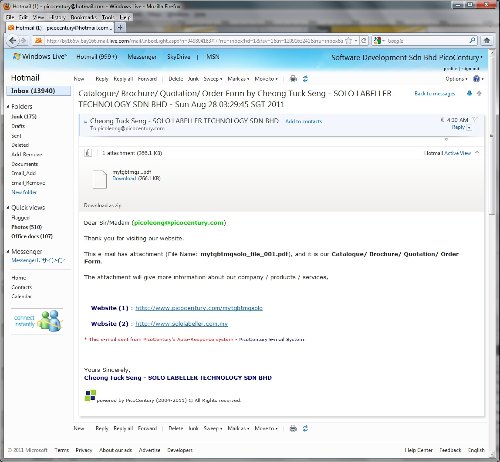The height and width of the screenshot is (462, 500).
Task: Click Download as zip
Action: point(103,206)
